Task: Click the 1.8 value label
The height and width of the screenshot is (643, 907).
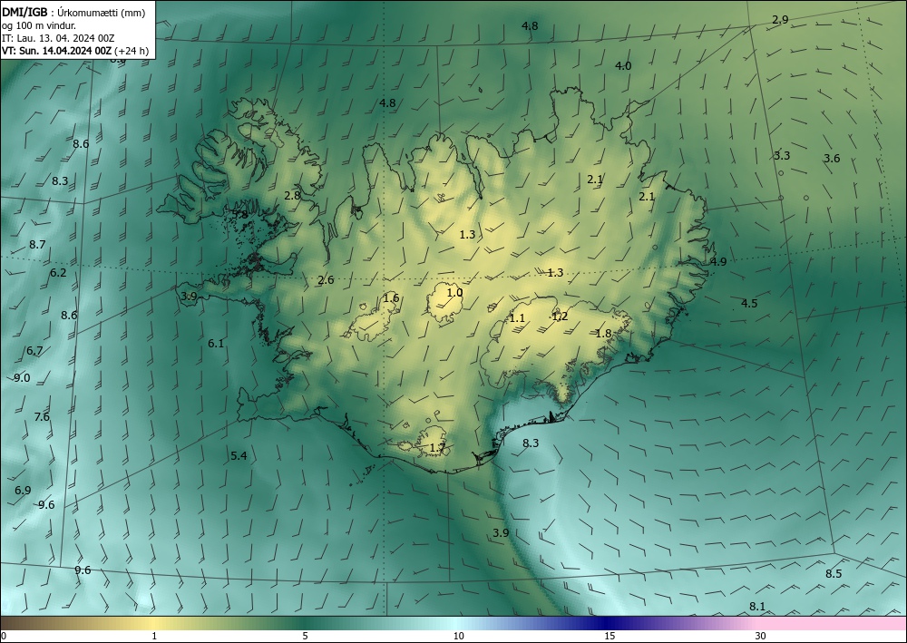Action: pos(604,333)
